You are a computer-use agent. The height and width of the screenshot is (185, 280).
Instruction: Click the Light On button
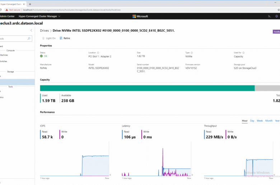click(x=49, y=38)
